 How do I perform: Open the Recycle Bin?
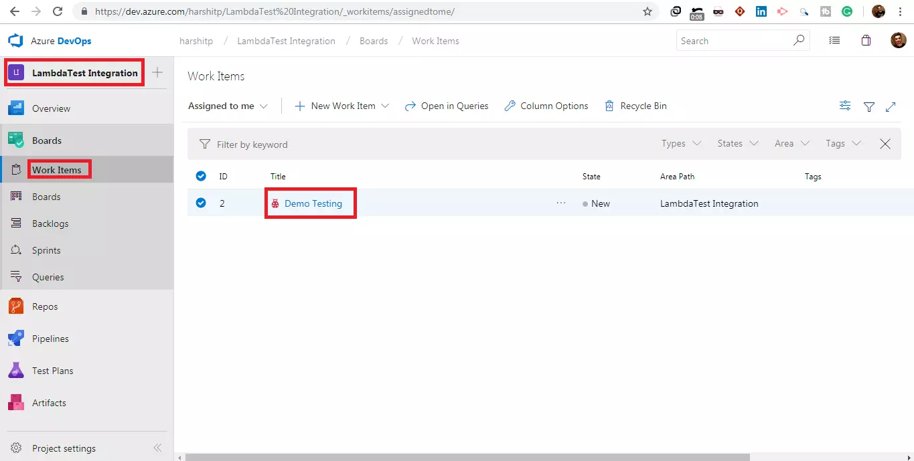(634, 106)
